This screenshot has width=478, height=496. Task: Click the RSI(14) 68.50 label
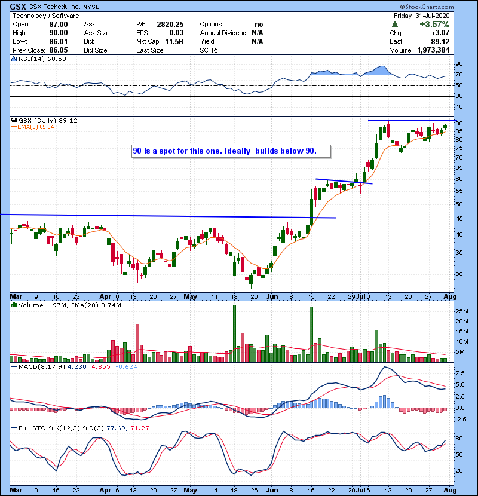tap(42, 59)
